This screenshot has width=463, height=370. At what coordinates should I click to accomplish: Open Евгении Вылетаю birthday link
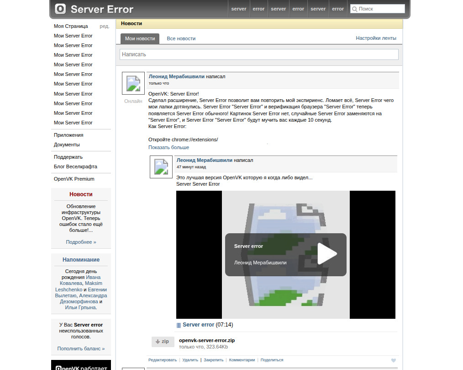click(x=81, y=293)
